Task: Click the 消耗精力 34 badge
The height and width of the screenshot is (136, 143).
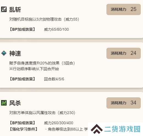Action: (123, 103)
